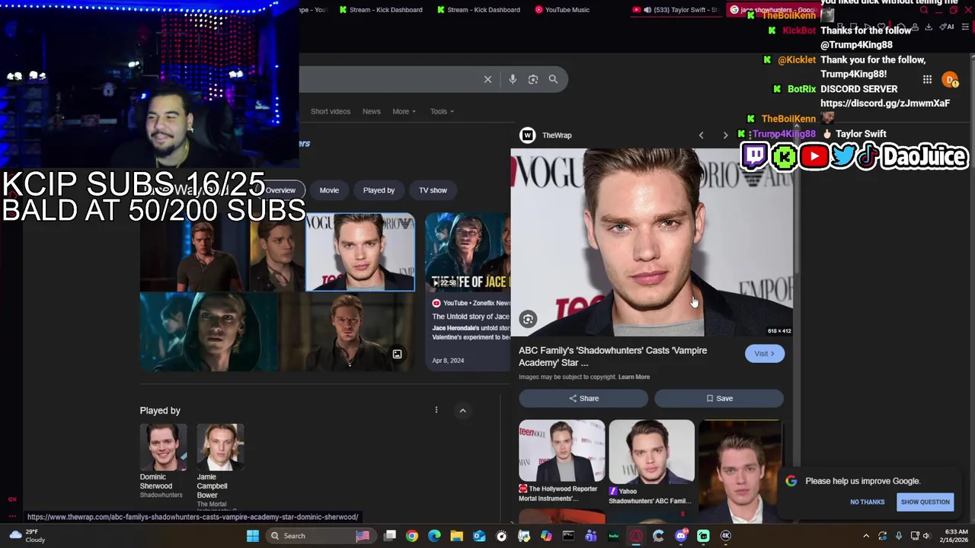Select the Overview chip
Viewport: 975px width, 548px height.
pyautogui.click(x=280, y=190)
